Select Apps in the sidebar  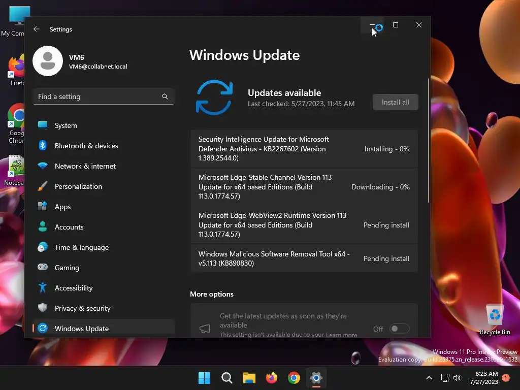(104, 207)
